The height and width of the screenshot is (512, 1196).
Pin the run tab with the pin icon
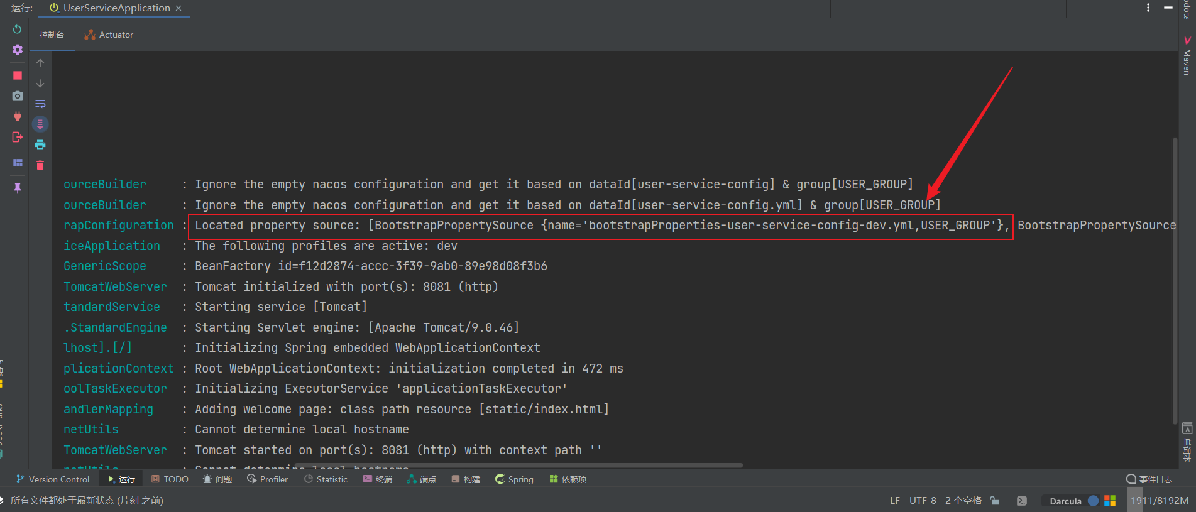pyautogui.click(x=18, y=188)
